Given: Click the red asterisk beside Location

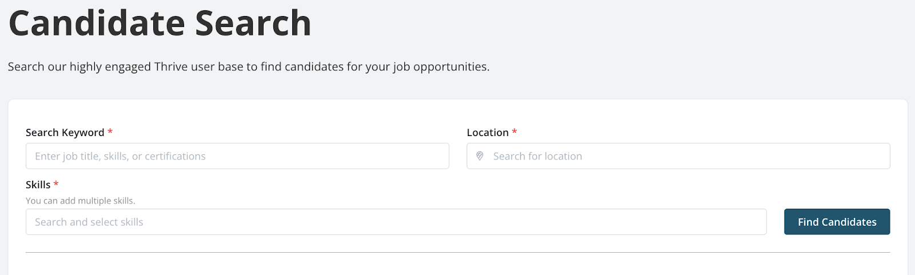Looking at the screenshot, I should [514, 132].
